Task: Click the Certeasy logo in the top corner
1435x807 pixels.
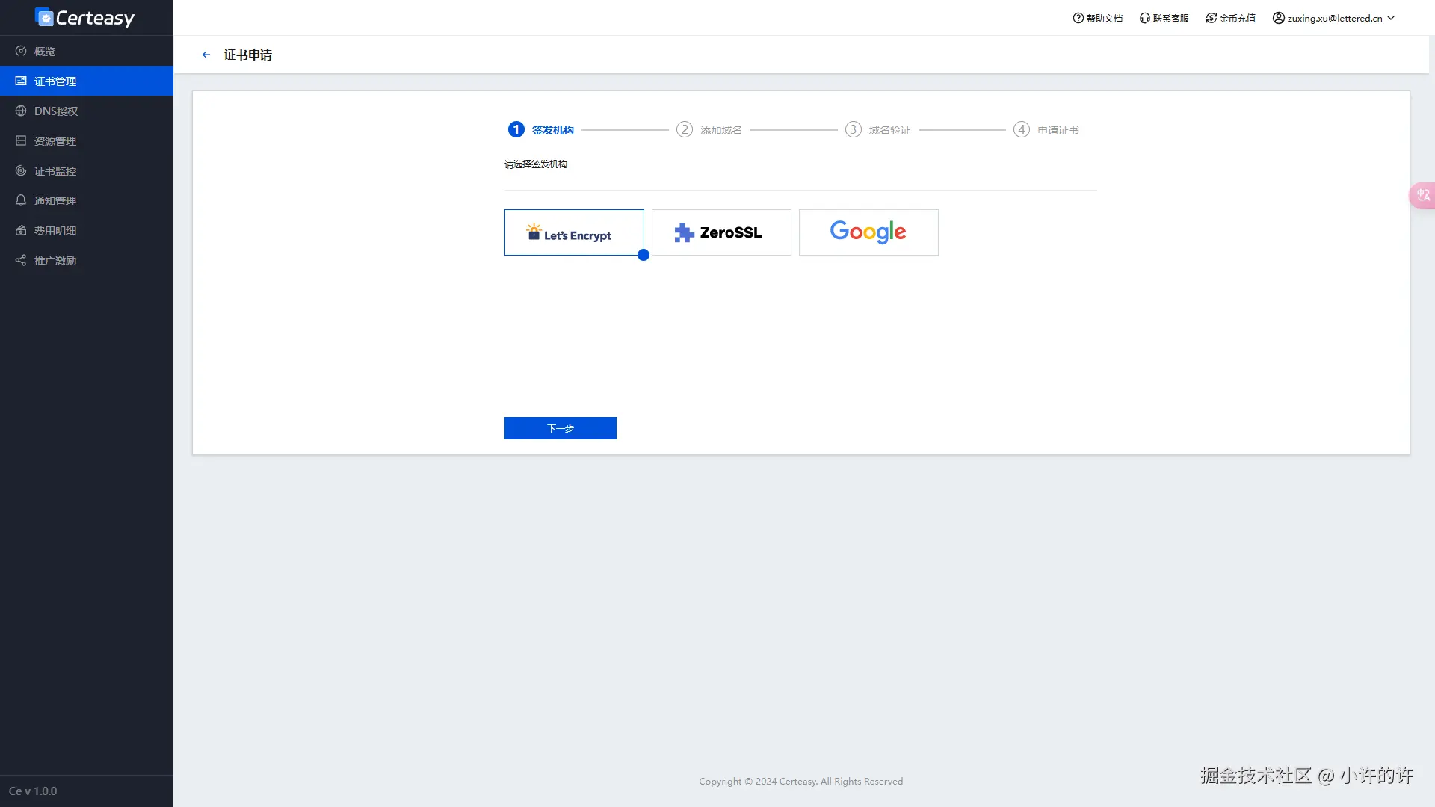Action: (84, 17)
